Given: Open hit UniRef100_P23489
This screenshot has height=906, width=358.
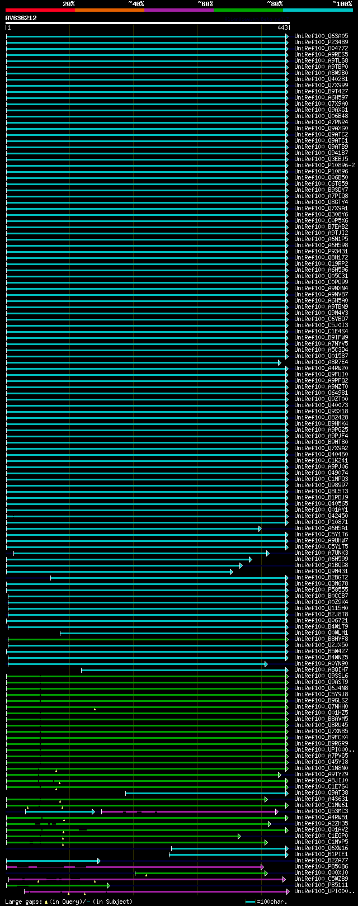Looking at the screenshot, I should pyautogui.click(x=321, y=43).
